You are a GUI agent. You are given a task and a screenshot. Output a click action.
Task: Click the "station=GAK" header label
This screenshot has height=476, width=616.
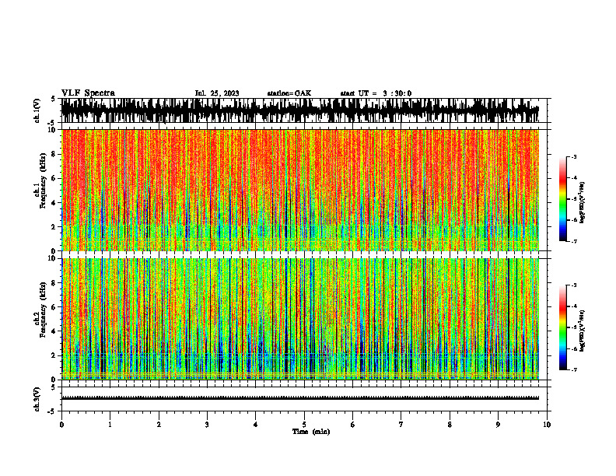pos(289,93)
